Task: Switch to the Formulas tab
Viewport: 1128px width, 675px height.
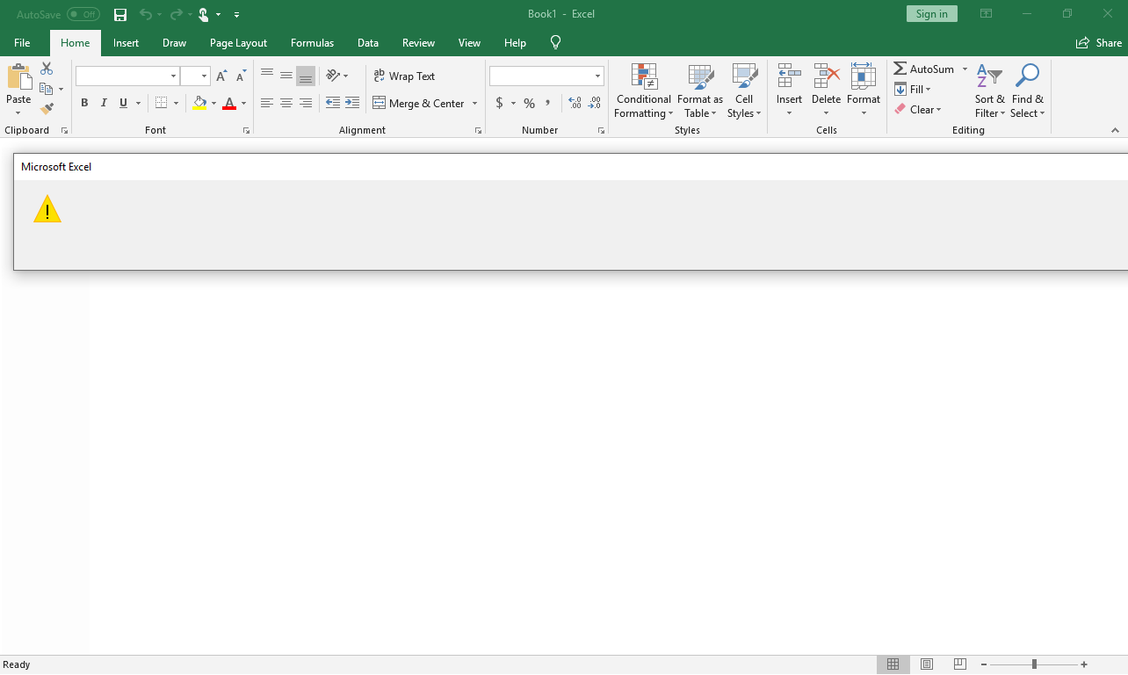Action: tap(312, 43)
